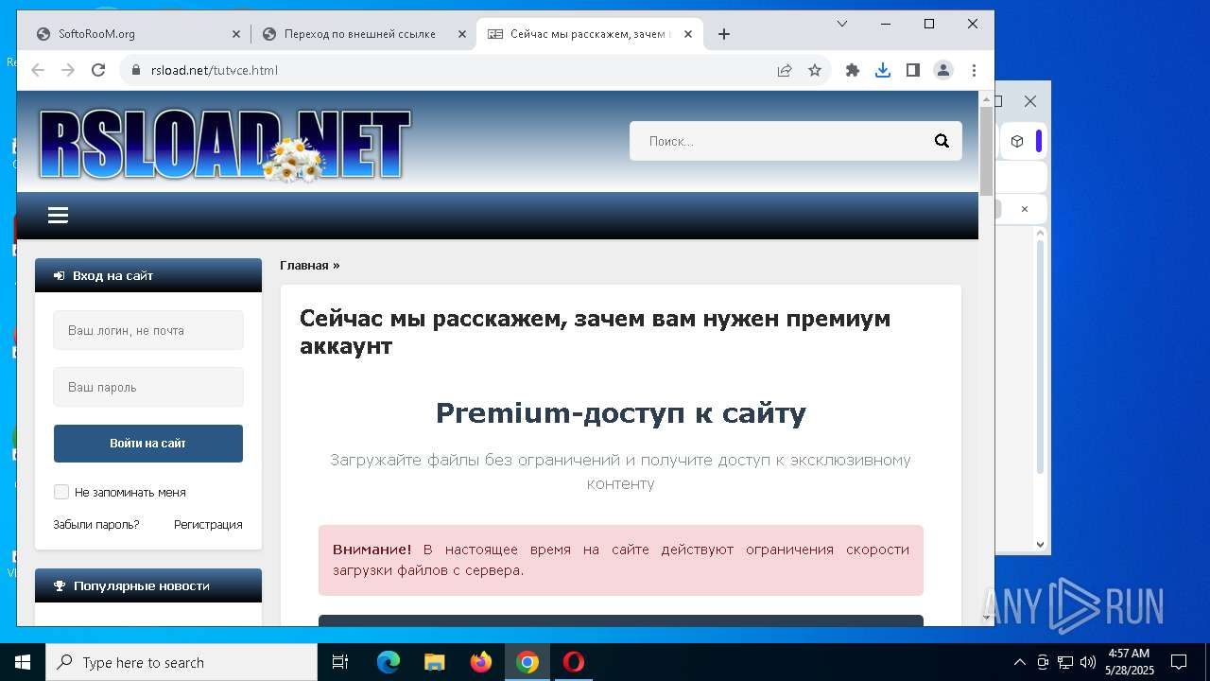Open the notification center icon

(x=1179, y=662)
